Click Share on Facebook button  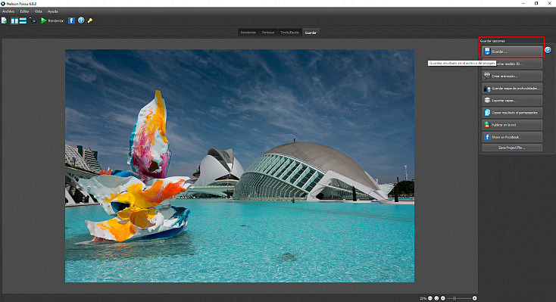coord(512,137)
